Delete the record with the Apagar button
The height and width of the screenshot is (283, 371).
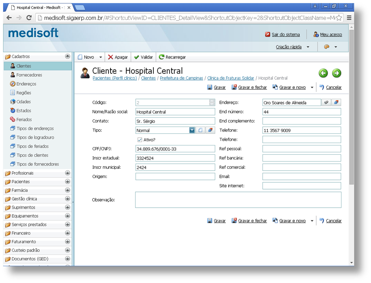click(x=118, y=57)
